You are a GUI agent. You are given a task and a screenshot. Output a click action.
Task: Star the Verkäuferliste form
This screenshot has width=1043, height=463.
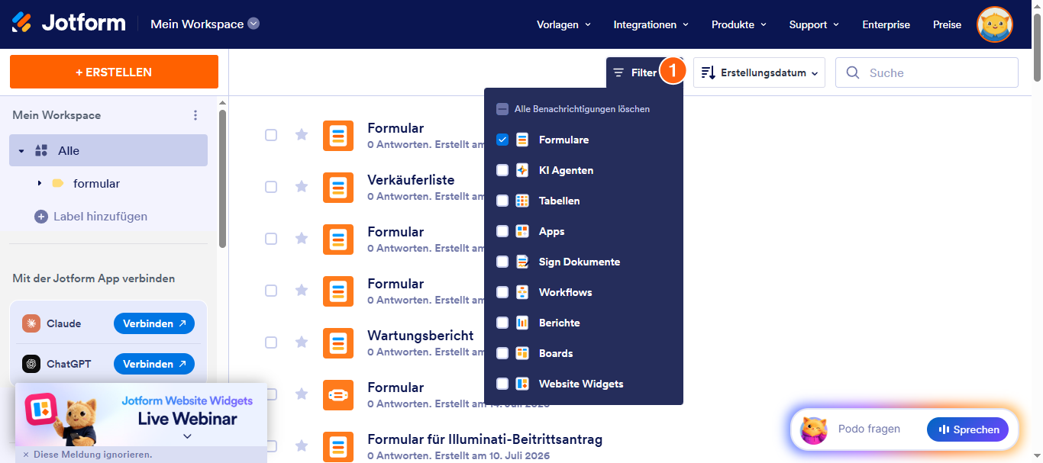pos(302,186)
